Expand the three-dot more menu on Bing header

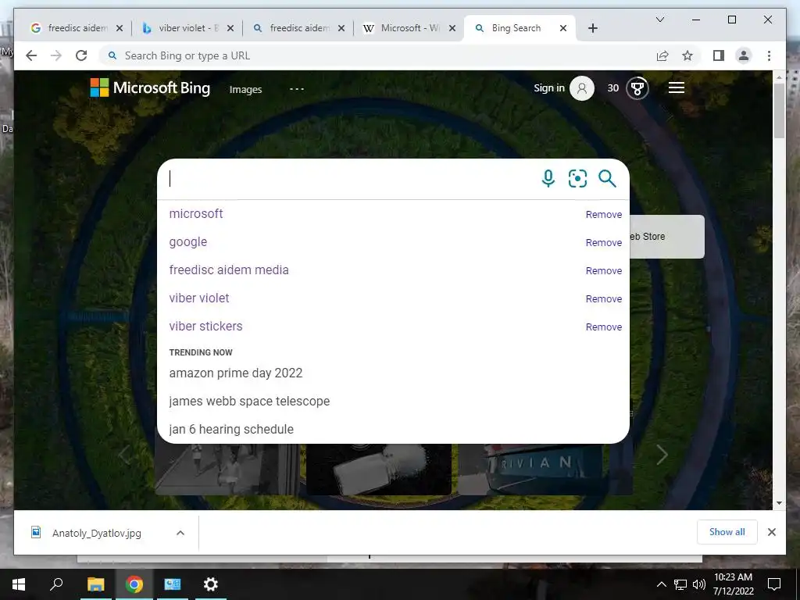point(296,89)
